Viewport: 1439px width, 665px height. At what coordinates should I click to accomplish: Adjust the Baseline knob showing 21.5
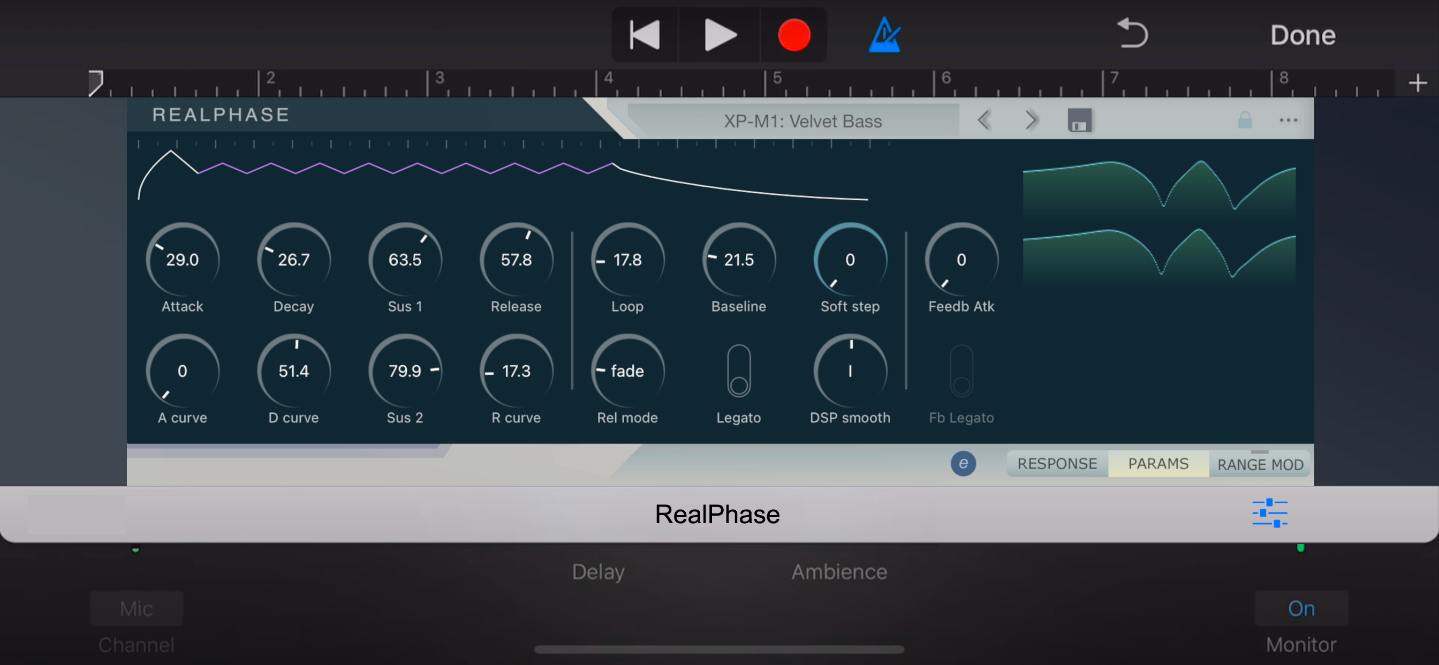[738, 260]
